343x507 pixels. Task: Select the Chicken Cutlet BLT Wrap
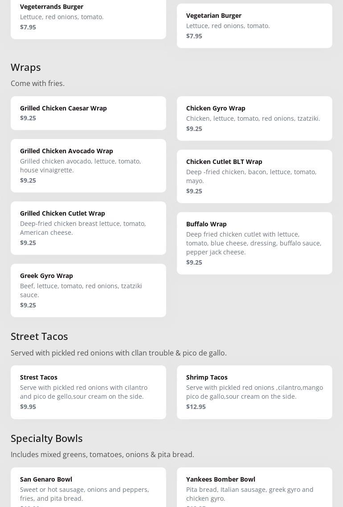(254, 176)
